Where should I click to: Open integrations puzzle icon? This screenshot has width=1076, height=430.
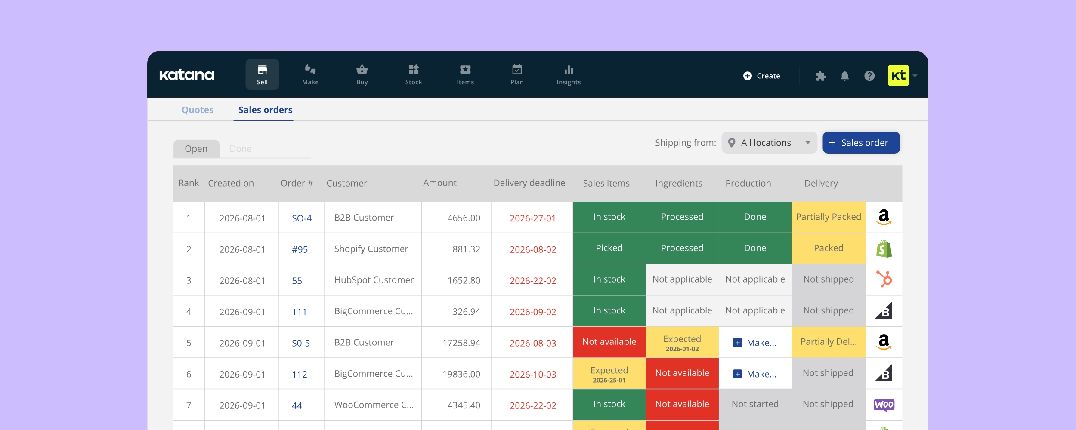click(821, 76)
